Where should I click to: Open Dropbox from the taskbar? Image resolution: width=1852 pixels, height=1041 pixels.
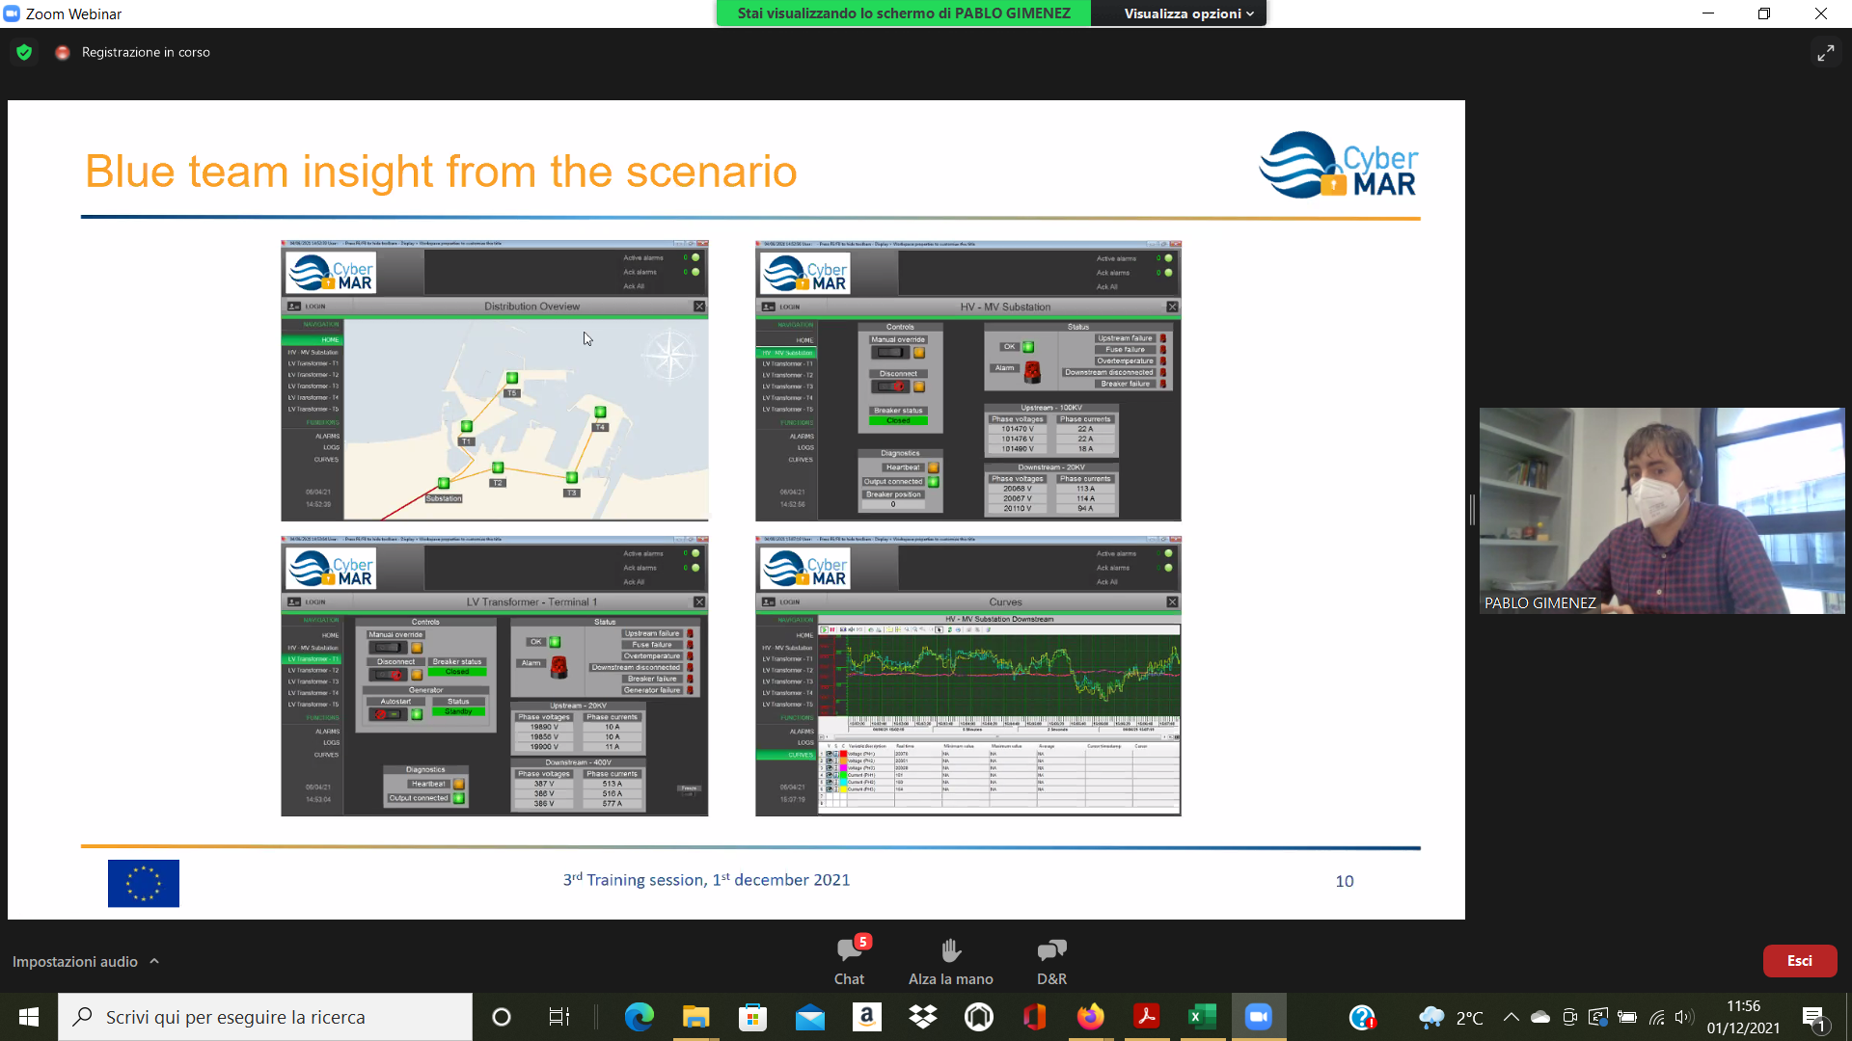click(923, 1017)
